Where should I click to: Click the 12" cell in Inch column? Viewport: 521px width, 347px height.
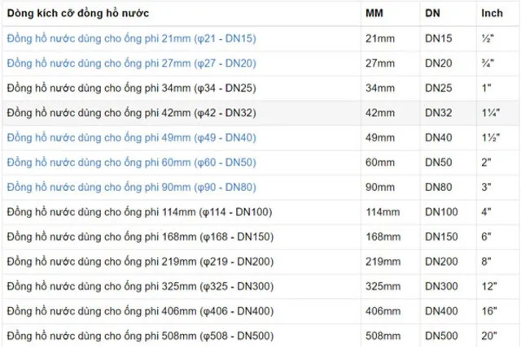click(489, 287)
